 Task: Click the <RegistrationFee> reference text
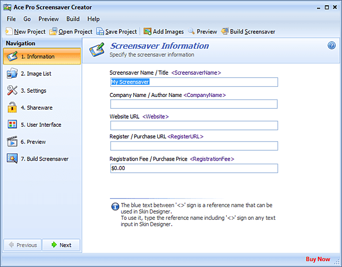pyautogui.click(x=212, y=159)
